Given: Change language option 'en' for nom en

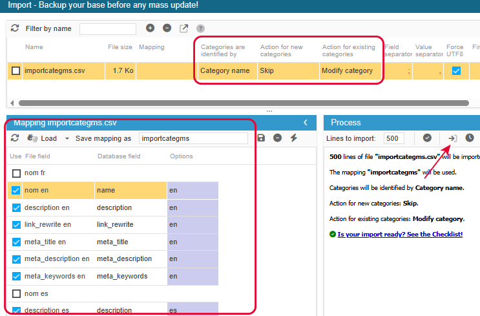Looking at the screenshot, I should pos(193,191).
